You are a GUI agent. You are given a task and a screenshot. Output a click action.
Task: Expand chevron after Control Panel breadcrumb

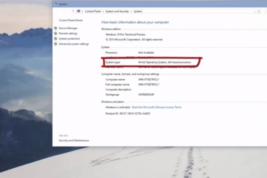tap(103, 11)
